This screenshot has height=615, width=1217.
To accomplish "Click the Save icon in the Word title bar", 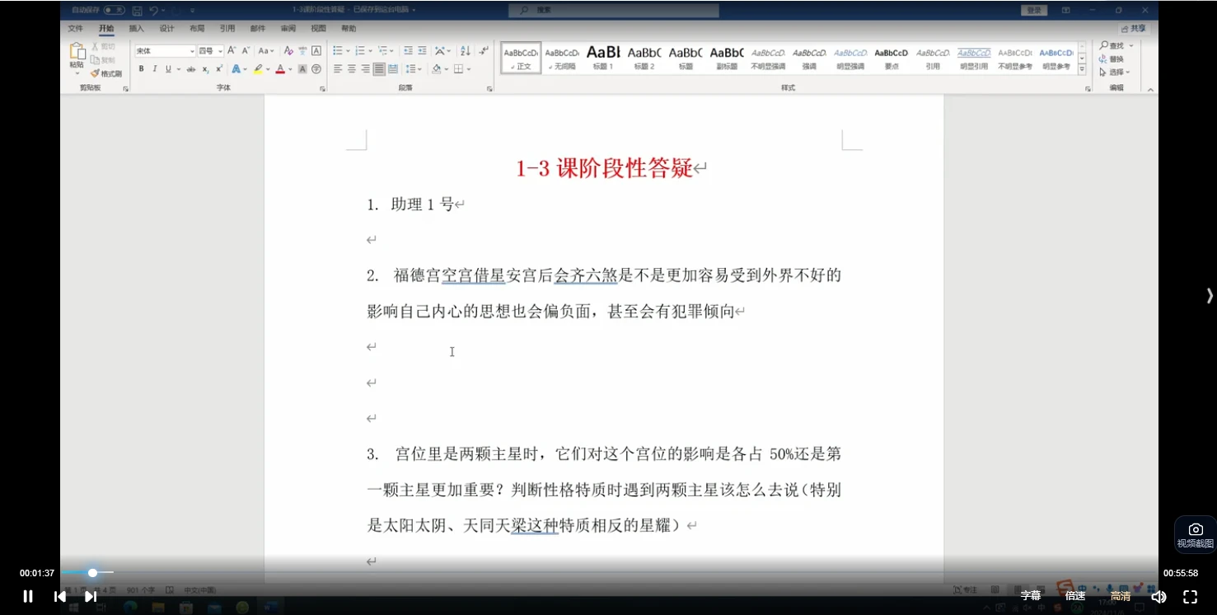I will (137, 11).
